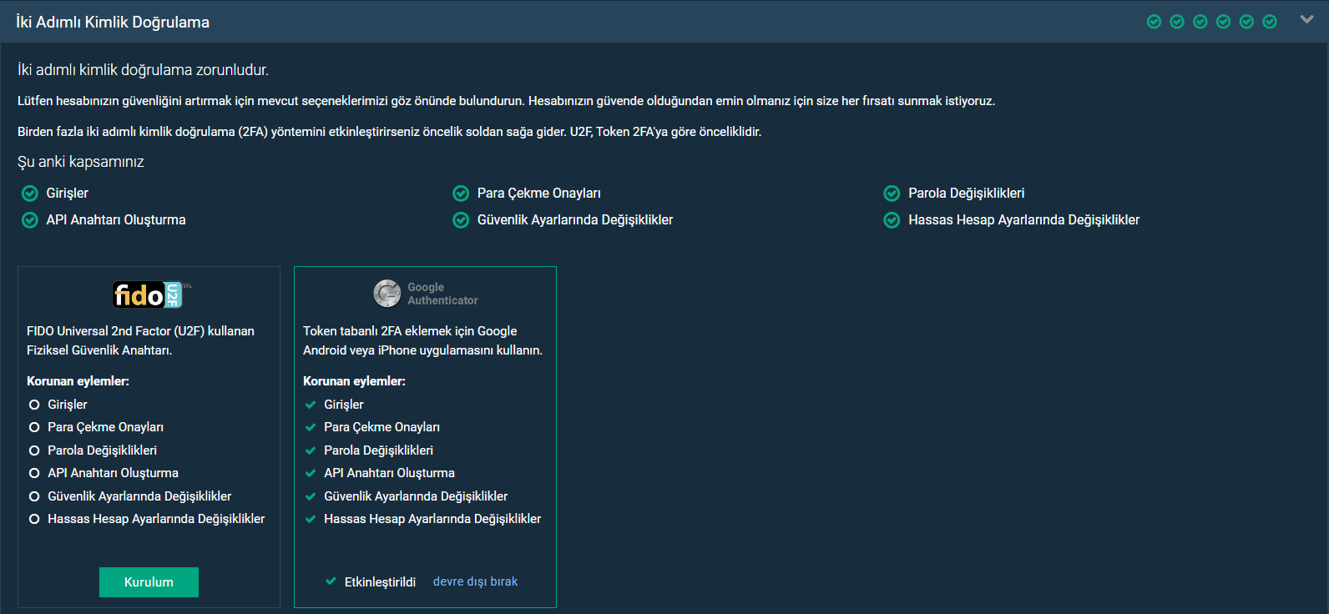Click circle marker next to Para Çekme Onayları in FIDO card
Viewport: 1329px width, 614px height.
click(34, 427)
